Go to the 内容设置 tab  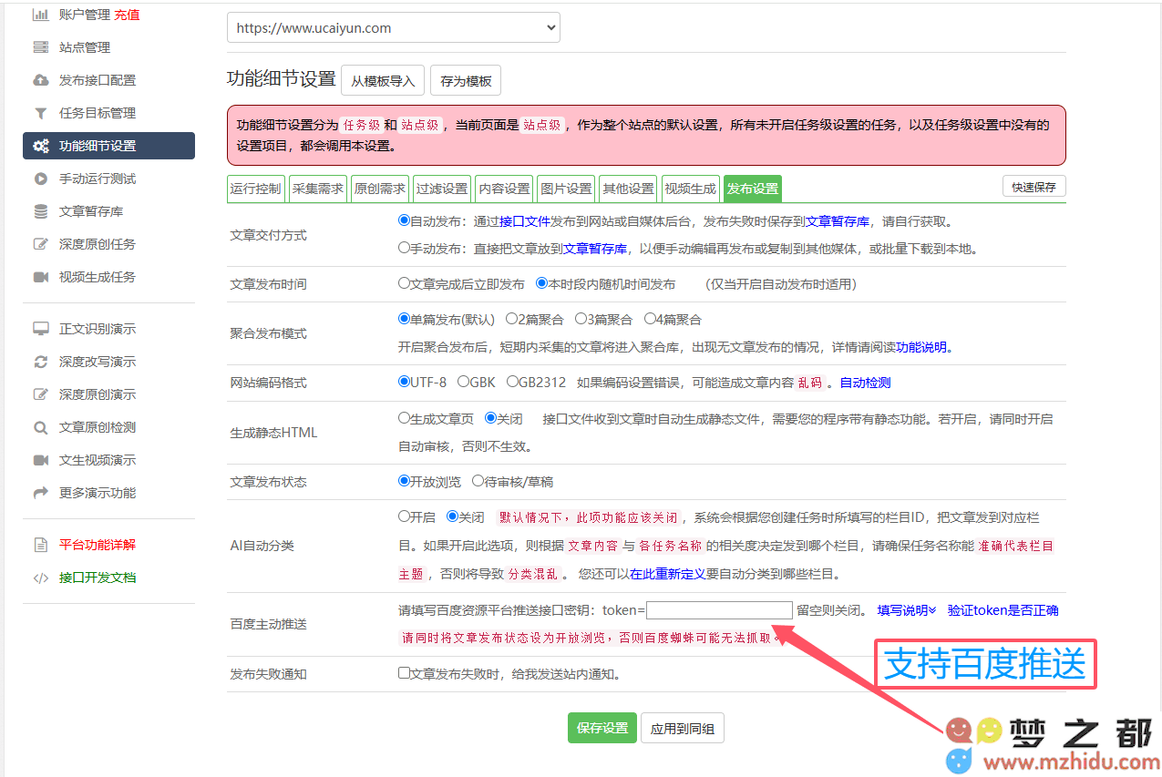pyautogui.click(x=504, y=189)
